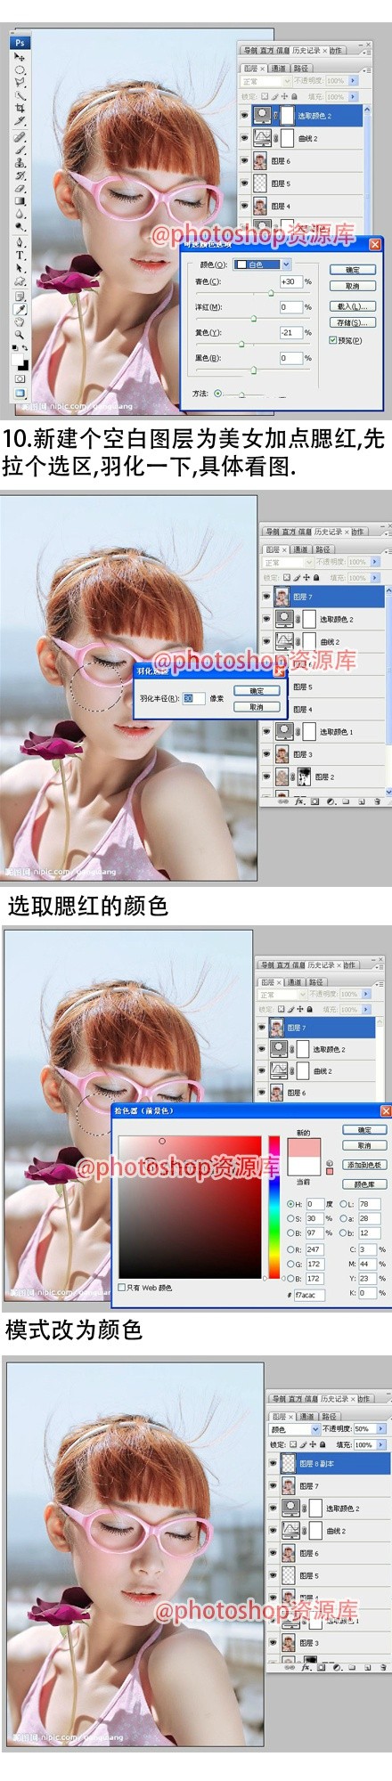
Task: Click the 羽化半径 input field
Action: click(193, 698)
